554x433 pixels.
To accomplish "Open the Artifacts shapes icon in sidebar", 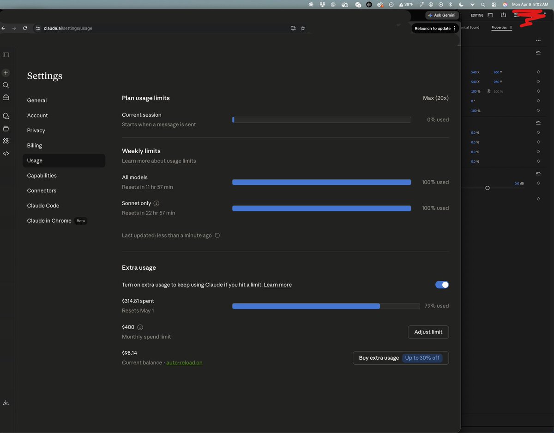I will 6,141.
